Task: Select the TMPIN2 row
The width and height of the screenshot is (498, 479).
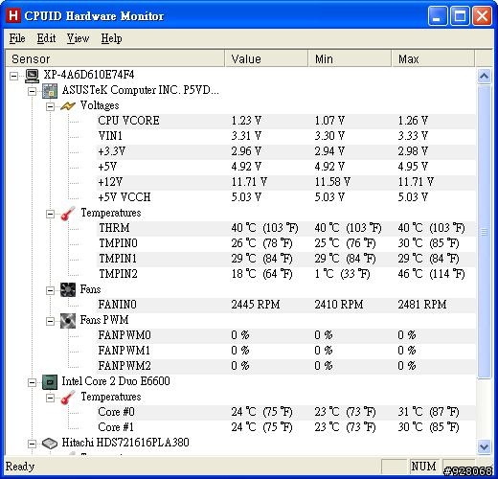Action: point(285,274)
